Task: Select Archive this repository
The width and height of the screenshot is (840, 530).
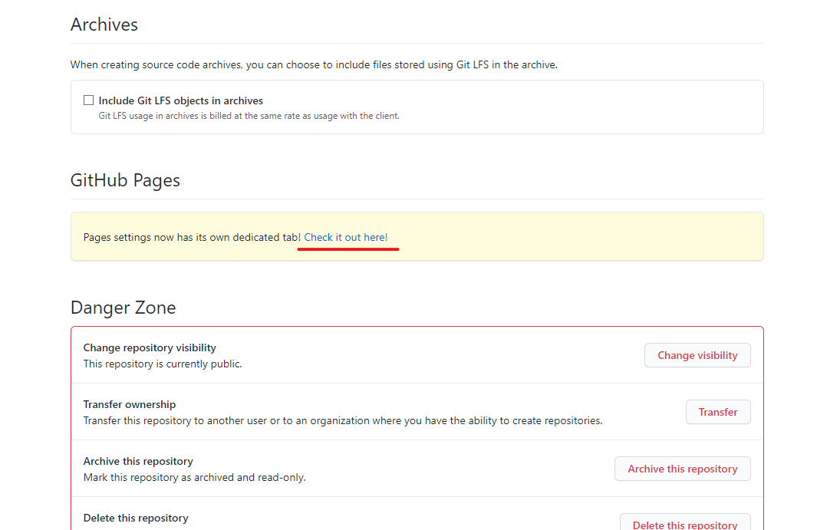Action: 682,469
